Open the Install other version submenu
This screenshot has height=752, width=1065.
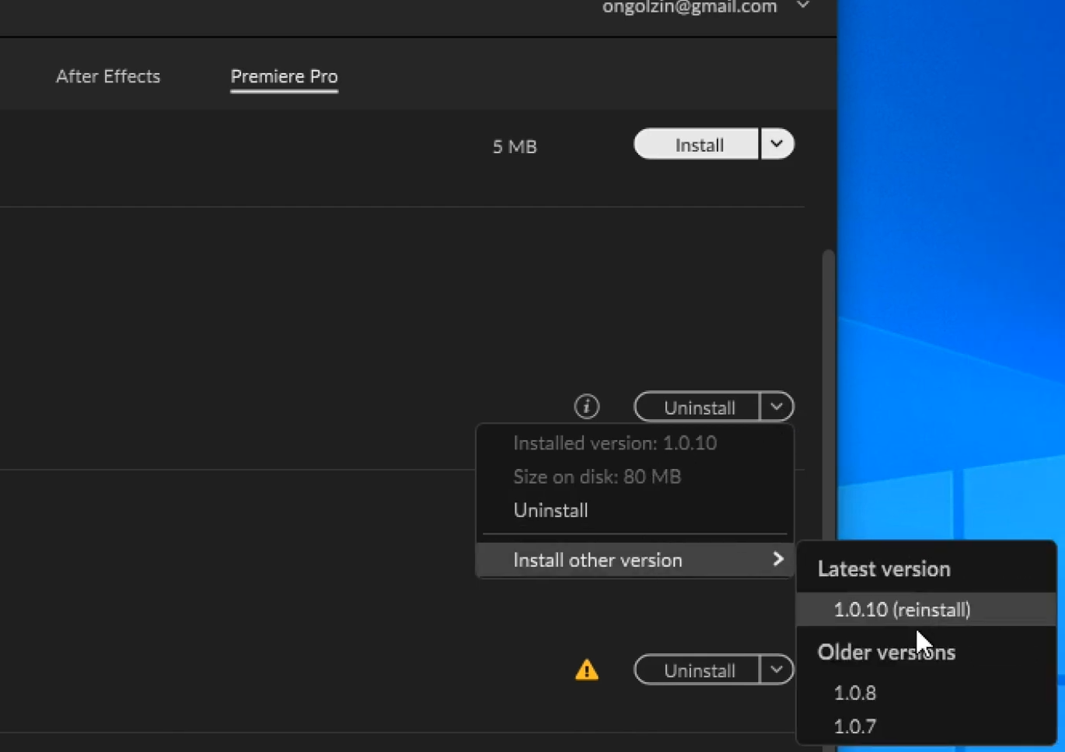(634, 560)
